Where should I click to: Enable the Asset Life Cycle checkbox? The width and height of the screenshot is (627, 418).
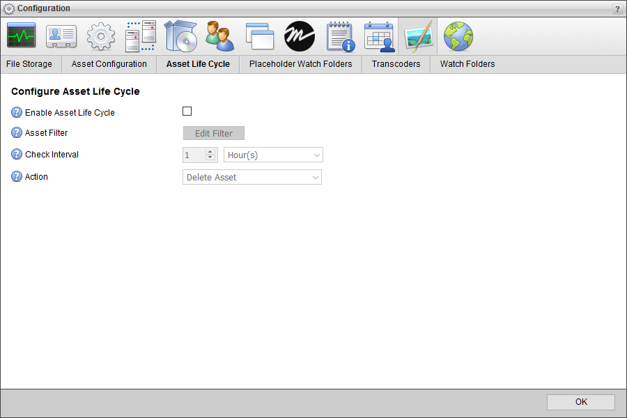tap(187, 110)
